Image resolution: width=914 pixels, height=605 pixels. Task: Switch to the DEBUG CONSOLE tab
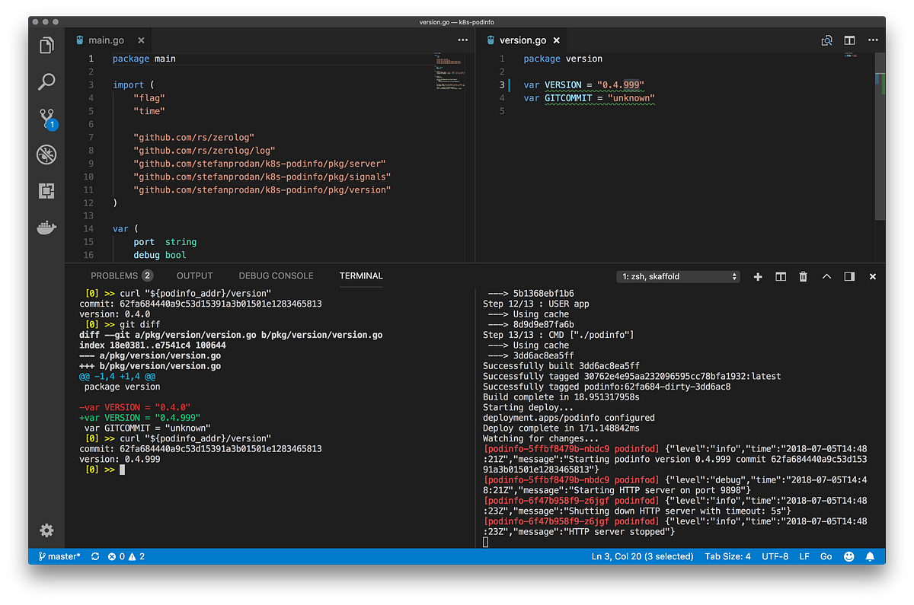point(276,275)
